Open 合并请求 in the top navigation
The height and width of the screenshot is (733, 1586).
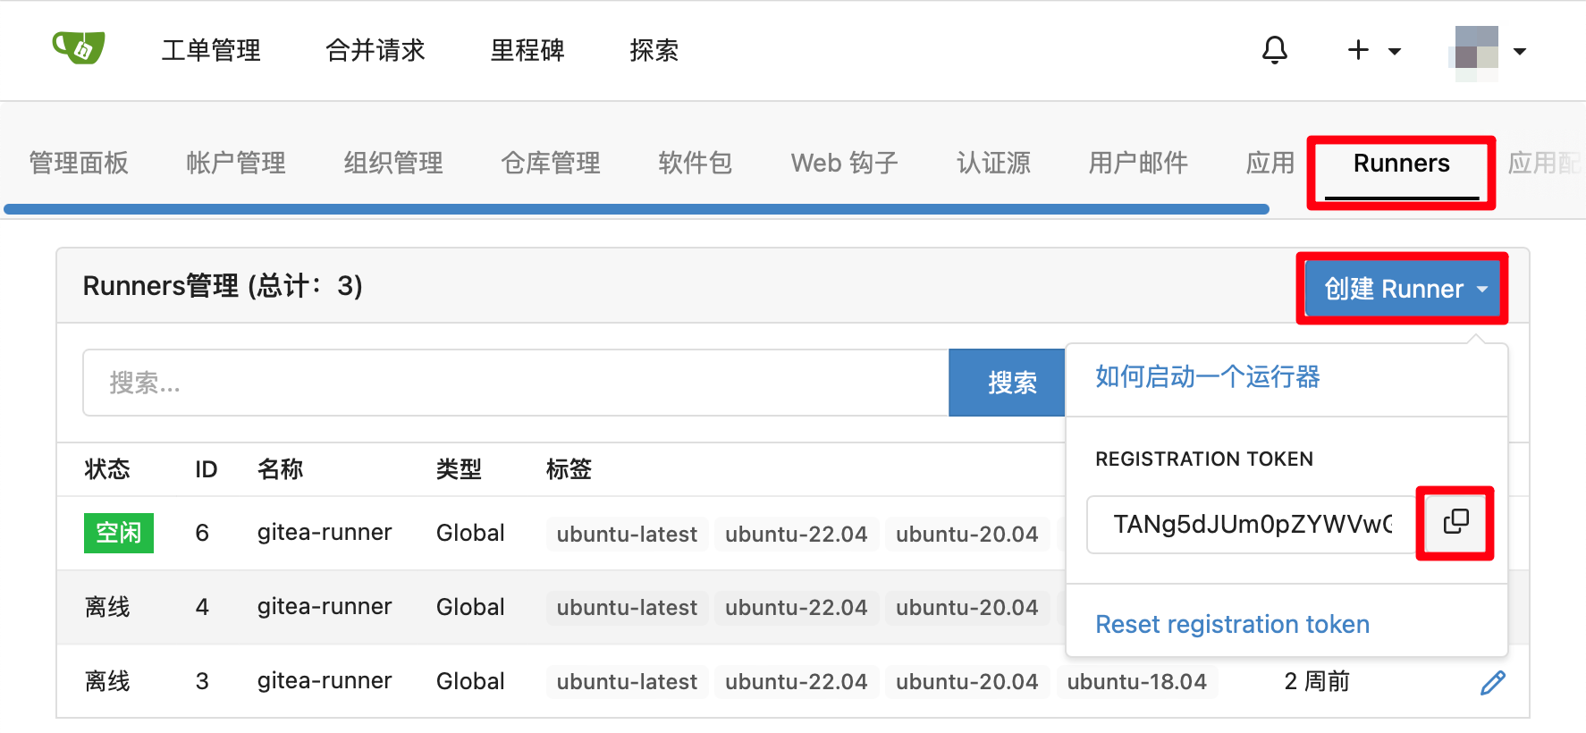[x=375, y=50]
